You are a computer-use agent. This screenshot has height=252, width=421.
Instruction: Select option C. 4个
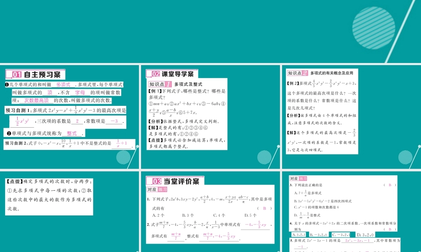[x=219, y=215]
